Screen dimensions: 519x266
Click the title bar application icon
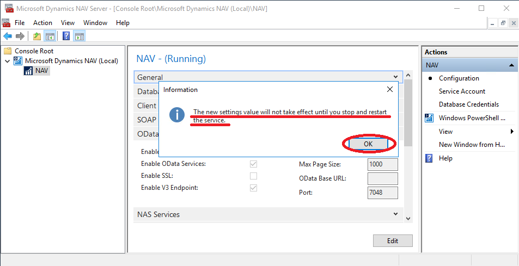tap(9, 8)
